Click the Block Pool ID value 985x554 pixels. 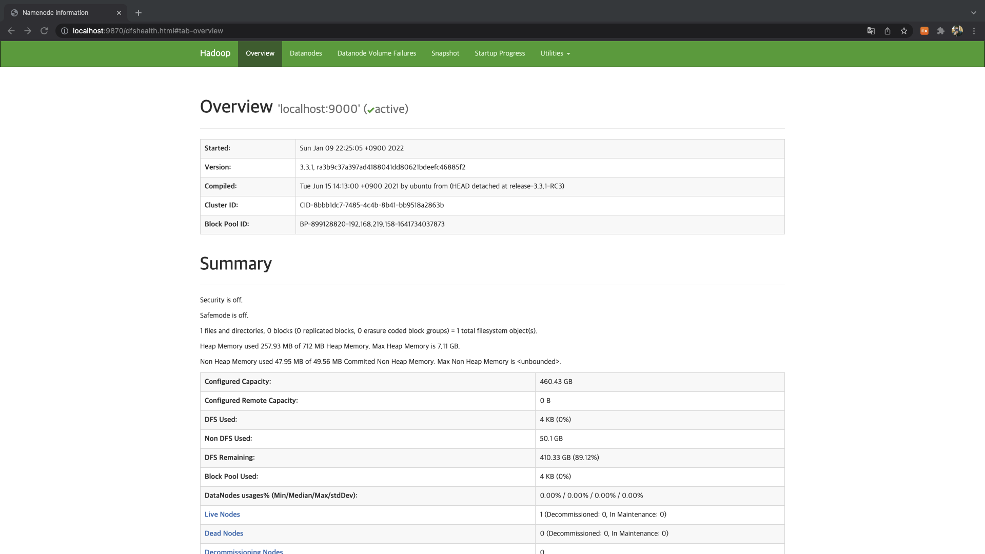coord(372,224)
